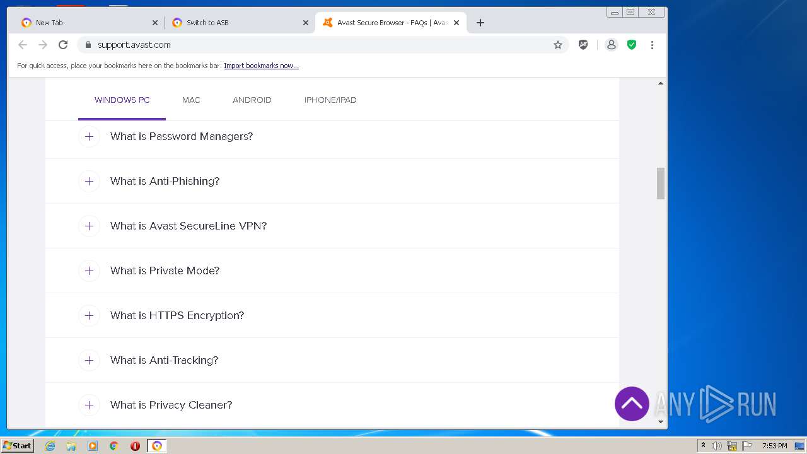
Task: Open Google Chrome from the taskbar
Action: pyautogui.click(x=114, y=446)
